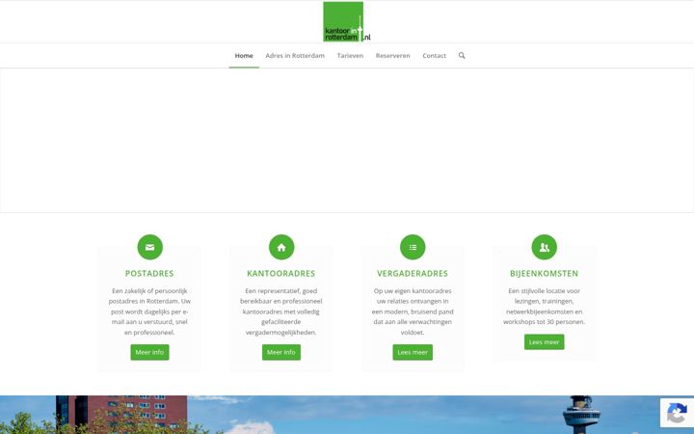Click Meer info under Postadres
Screen dimensions: 694x434
pos(149,352)
